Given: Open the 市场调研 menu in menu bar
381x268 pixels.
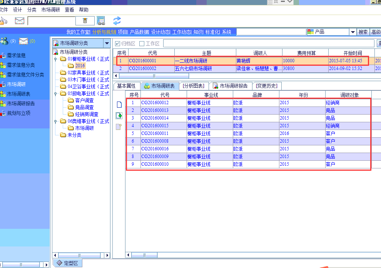Looking at the screenshot, I should 50,10.
